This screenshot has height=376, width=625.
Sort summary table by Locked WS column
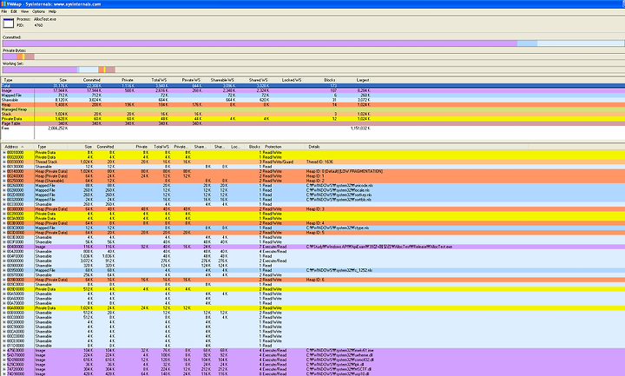[291, 80]
